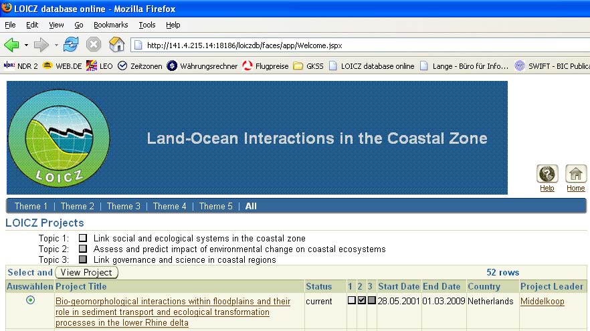Switch to the Theme 3 tab
Viewport: 590px width, 331px height.
123,206
